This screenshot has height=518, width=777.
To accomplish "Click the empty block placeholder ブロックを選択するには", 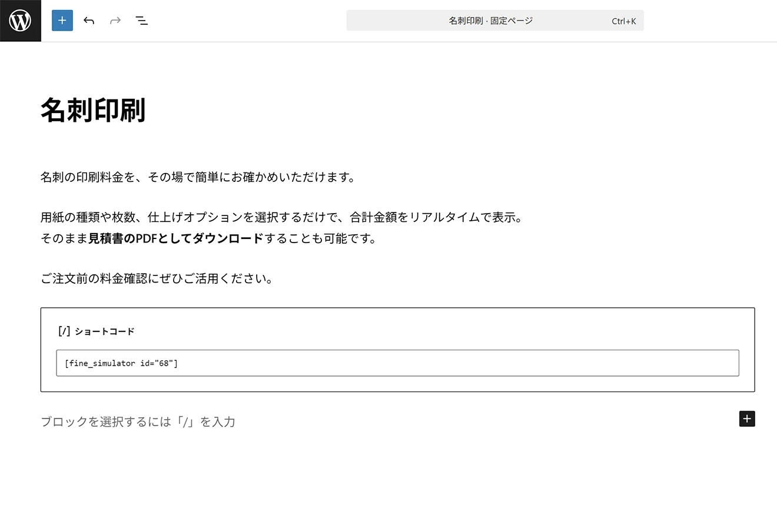I will point(138,421).
